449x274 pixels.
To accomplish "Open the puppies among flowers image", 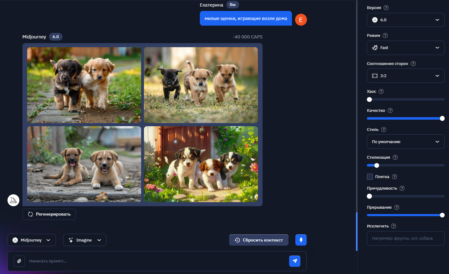I will [x=201, y=164].
